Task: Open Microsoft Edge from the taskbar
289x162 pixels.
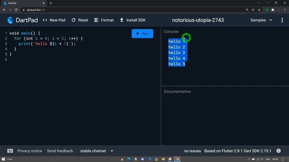Action: [x=129, y=159]
